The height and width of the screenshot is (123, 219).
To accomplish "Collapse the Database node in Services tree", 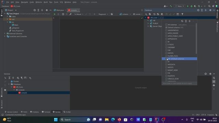I will click(x=9, y=84).
